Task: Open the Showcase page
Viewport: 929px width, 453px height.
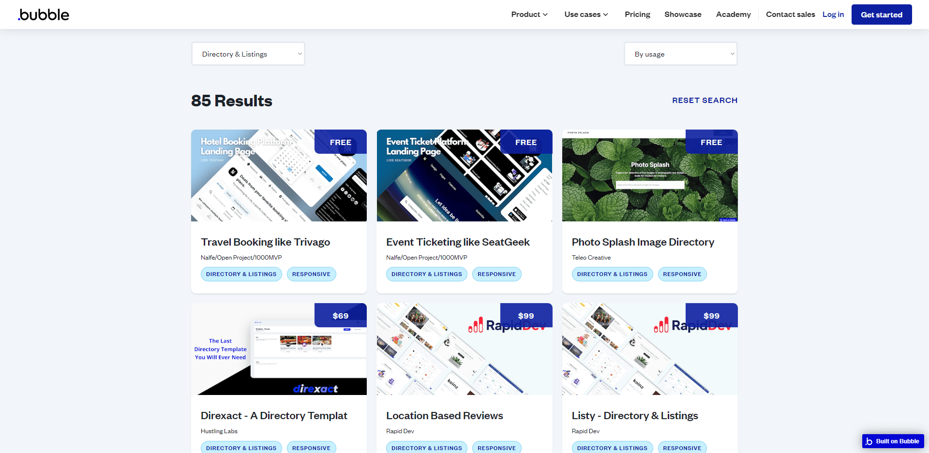Action: pos(683,15)
